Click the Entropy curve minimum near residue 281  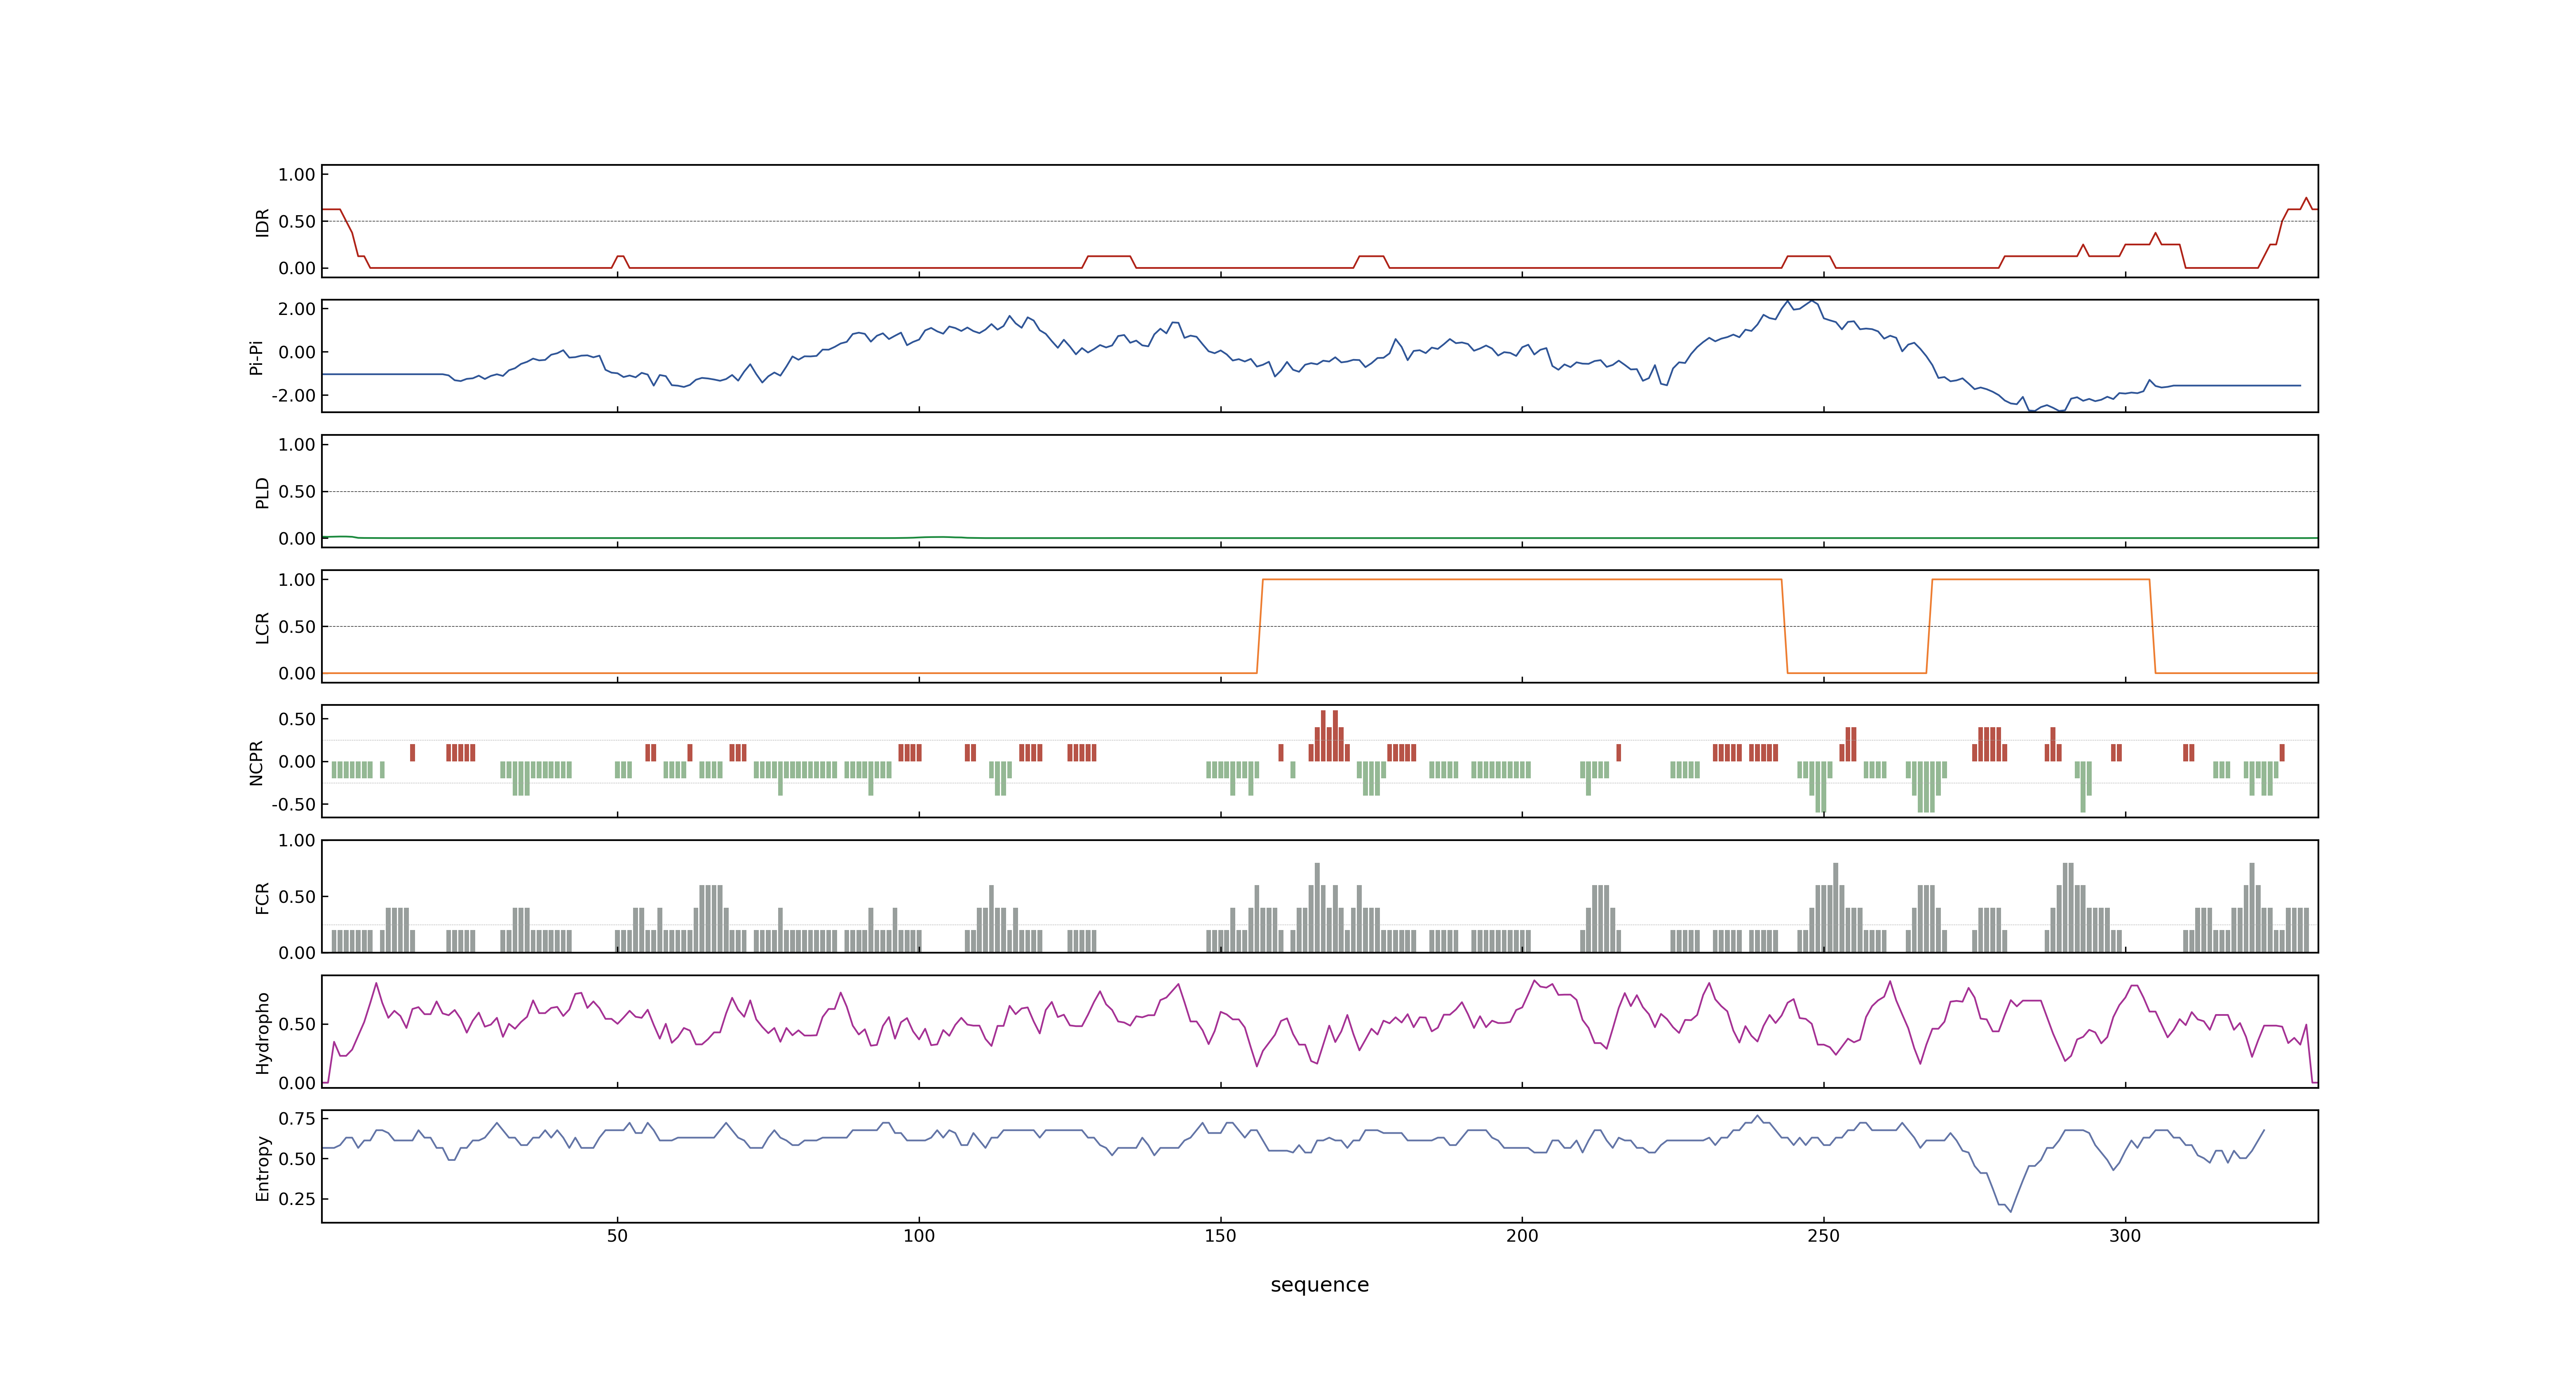[x=2010, y=1211]
